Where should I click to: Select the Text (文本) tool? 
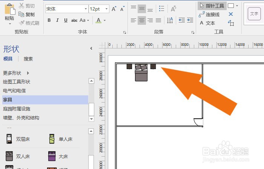point(207,23)
